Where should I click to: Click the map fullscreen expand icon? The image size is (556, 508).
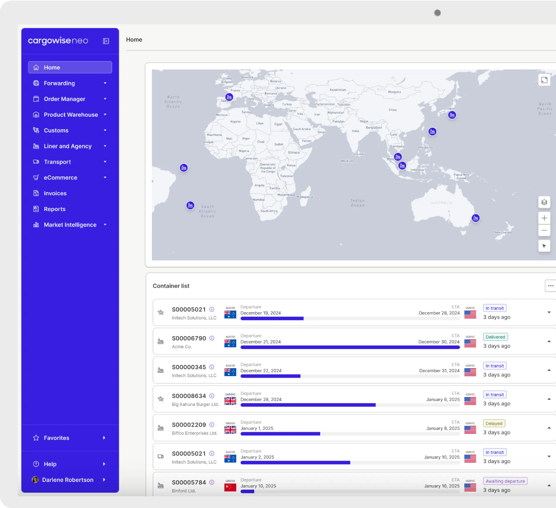(x=544, y=80)
